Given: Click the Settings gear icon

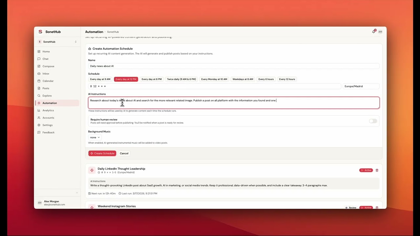Looking at the screenshot, I should point(39,125).
